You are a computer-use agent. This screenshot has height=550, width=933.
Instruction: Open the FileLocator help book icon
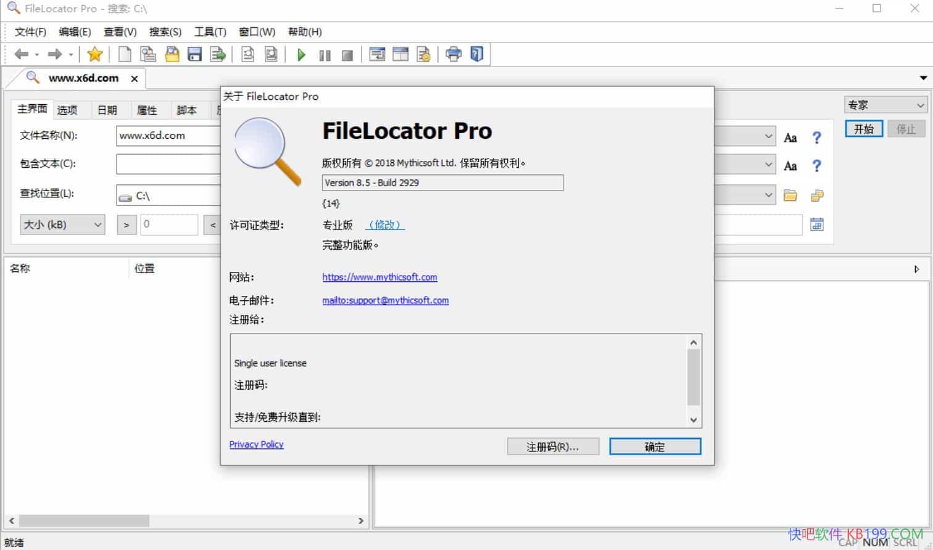click(x=476, y=54)
